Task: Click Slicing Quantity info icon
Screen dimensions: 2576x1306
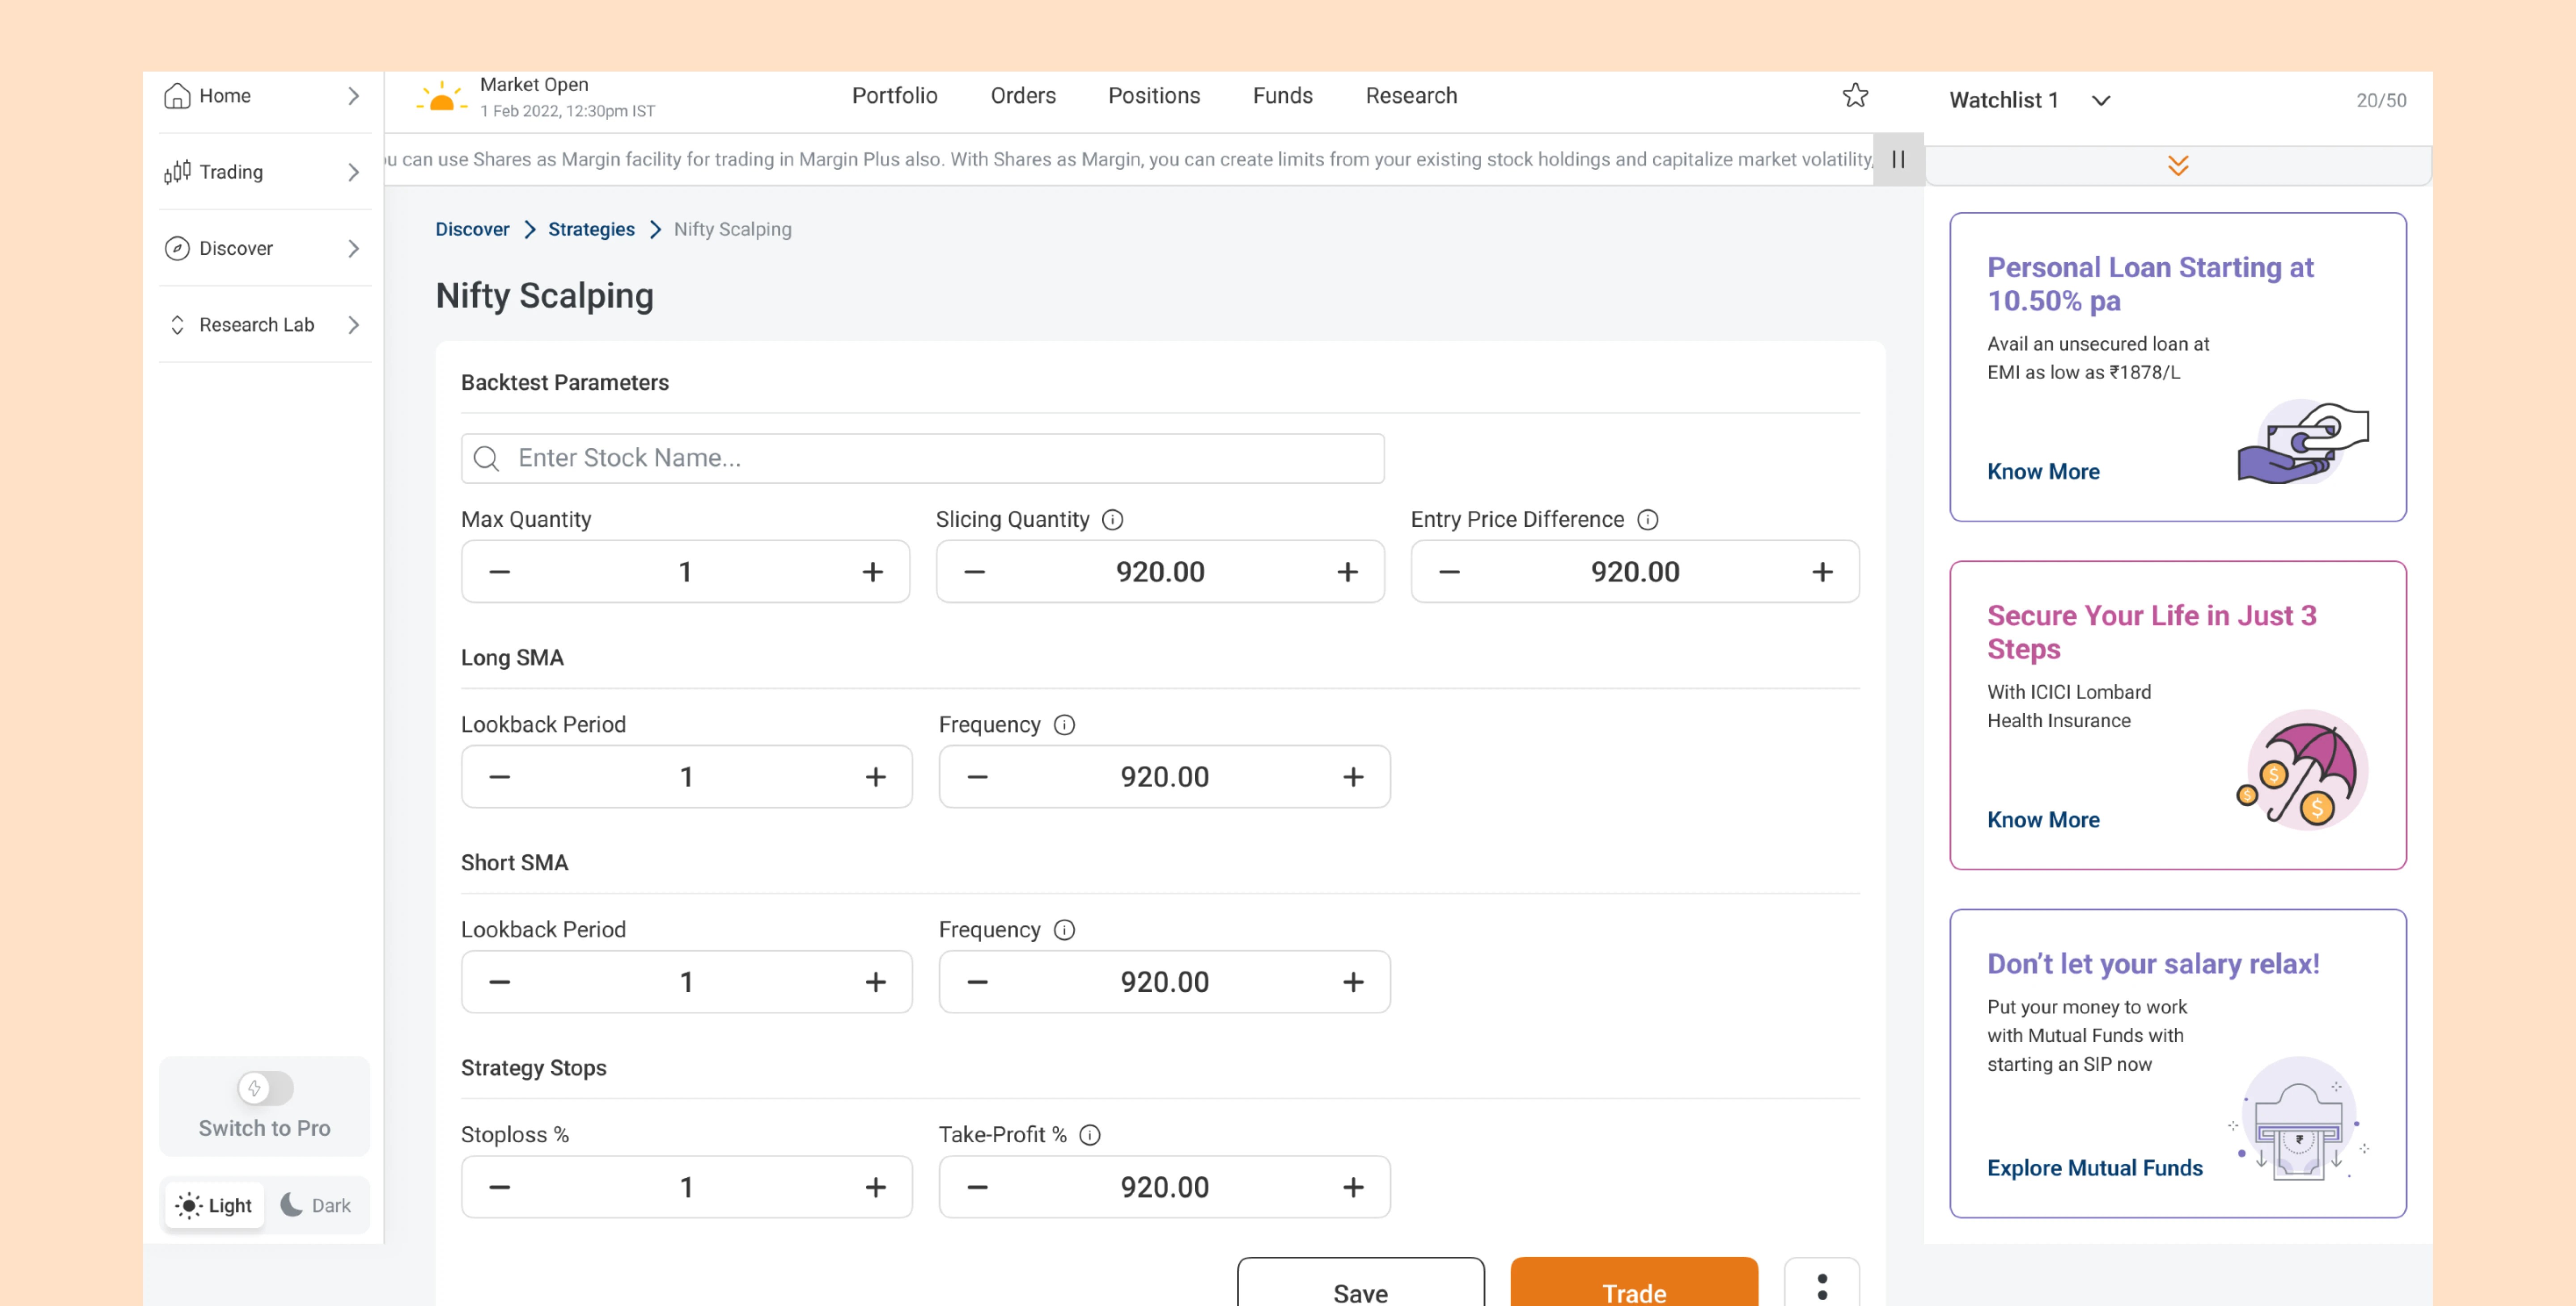Action: (1112, 520)
